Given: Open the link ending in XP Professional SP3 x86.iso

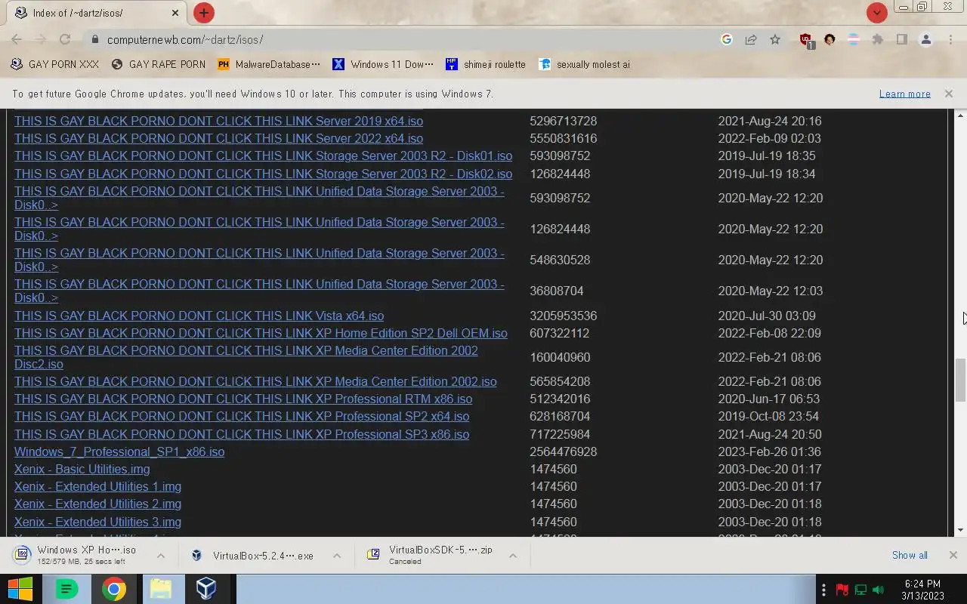Looking at the screenshot, I should [242, 434].
